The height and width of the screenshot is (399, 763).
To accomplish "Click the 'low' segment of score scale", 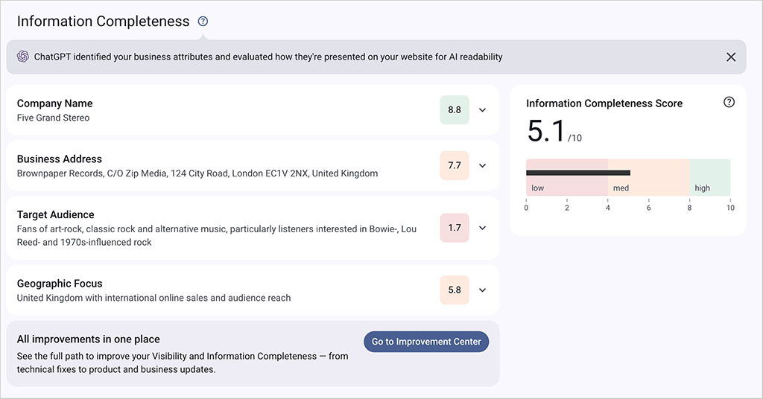I will (x=567, y=177).
